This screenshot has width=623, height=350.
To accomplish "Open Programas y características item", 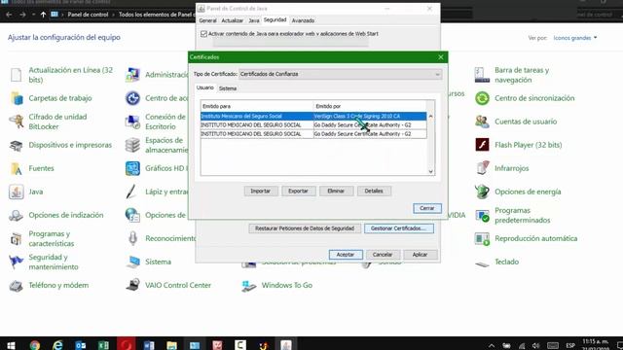I will (41, 238).
